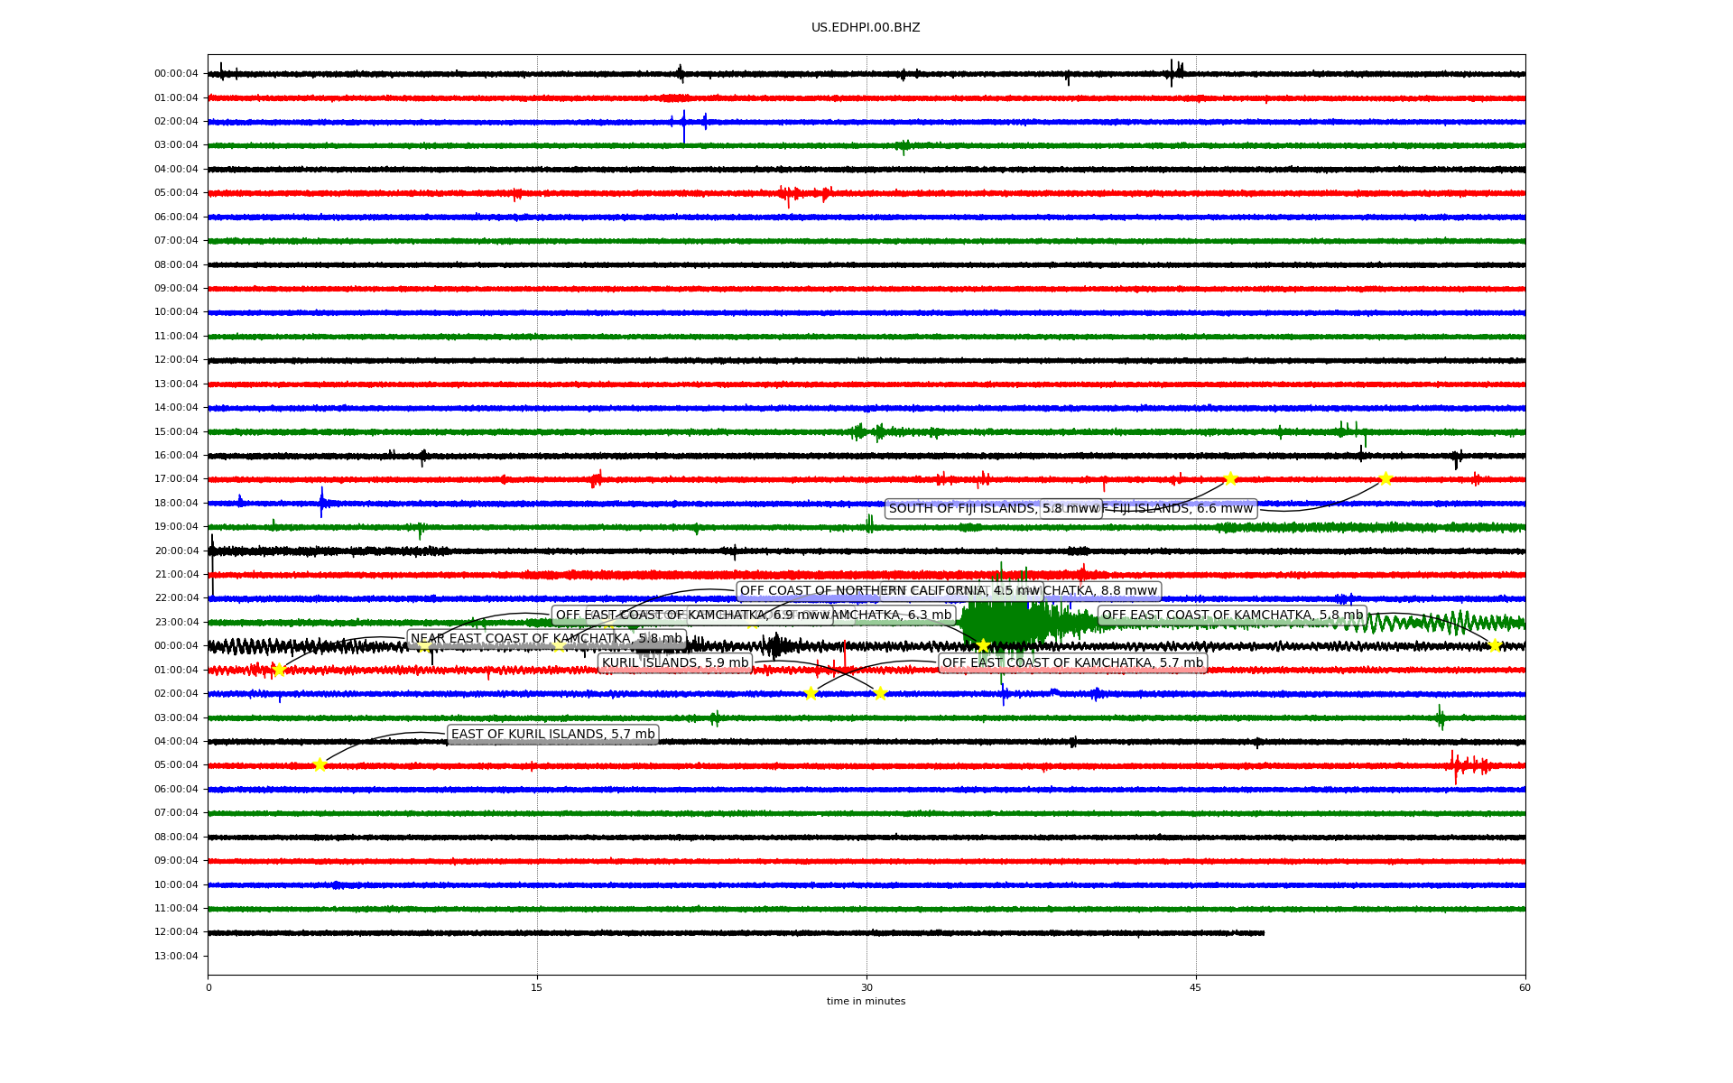Image resolution: width=1733 pixels, height=1083 pixels.
Task: Click the star linked to Near East Coast Kamchatka 5.8
Action: click(279, 671)
